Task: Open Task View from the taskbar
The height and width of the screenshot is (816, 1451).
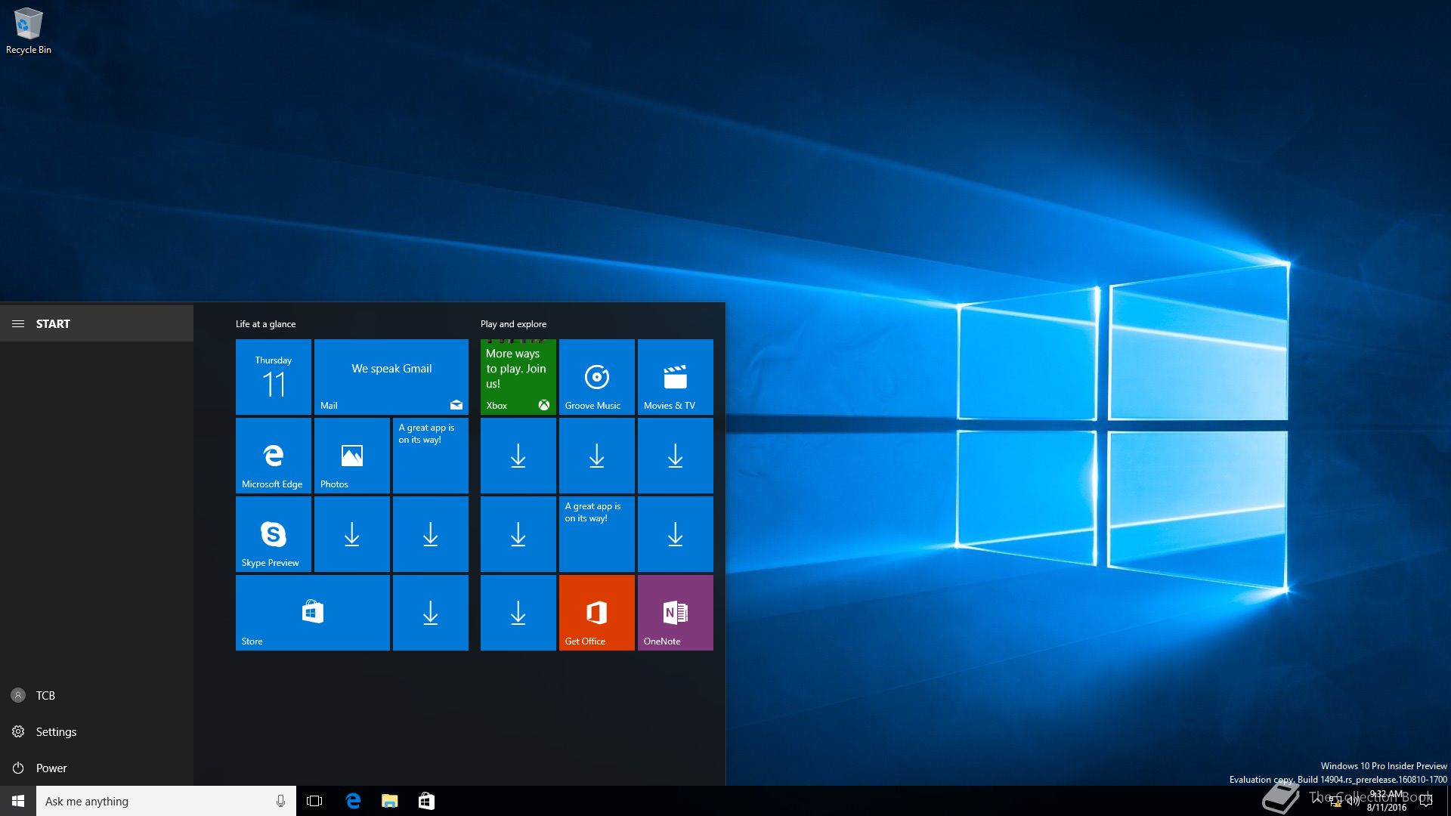Action: 314,801
